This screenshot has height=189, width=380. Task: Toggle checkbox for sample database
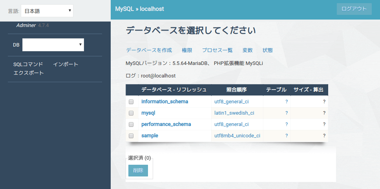pos(132,136)
